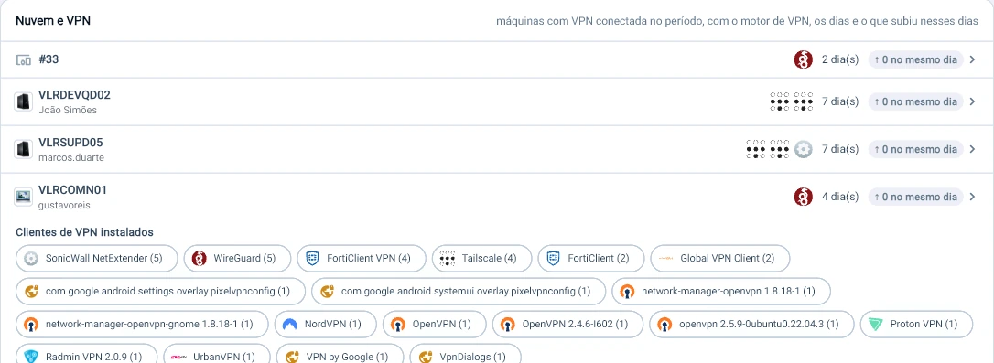Click the Tailscale chip's dotted logo
This screenshot has height=363, width=994.
click(448, 259)
